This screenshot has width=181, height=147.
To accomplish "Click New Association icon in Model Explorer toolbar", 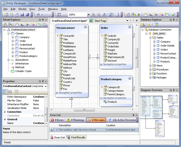I will pyautogui.click(x=22, y=24).
